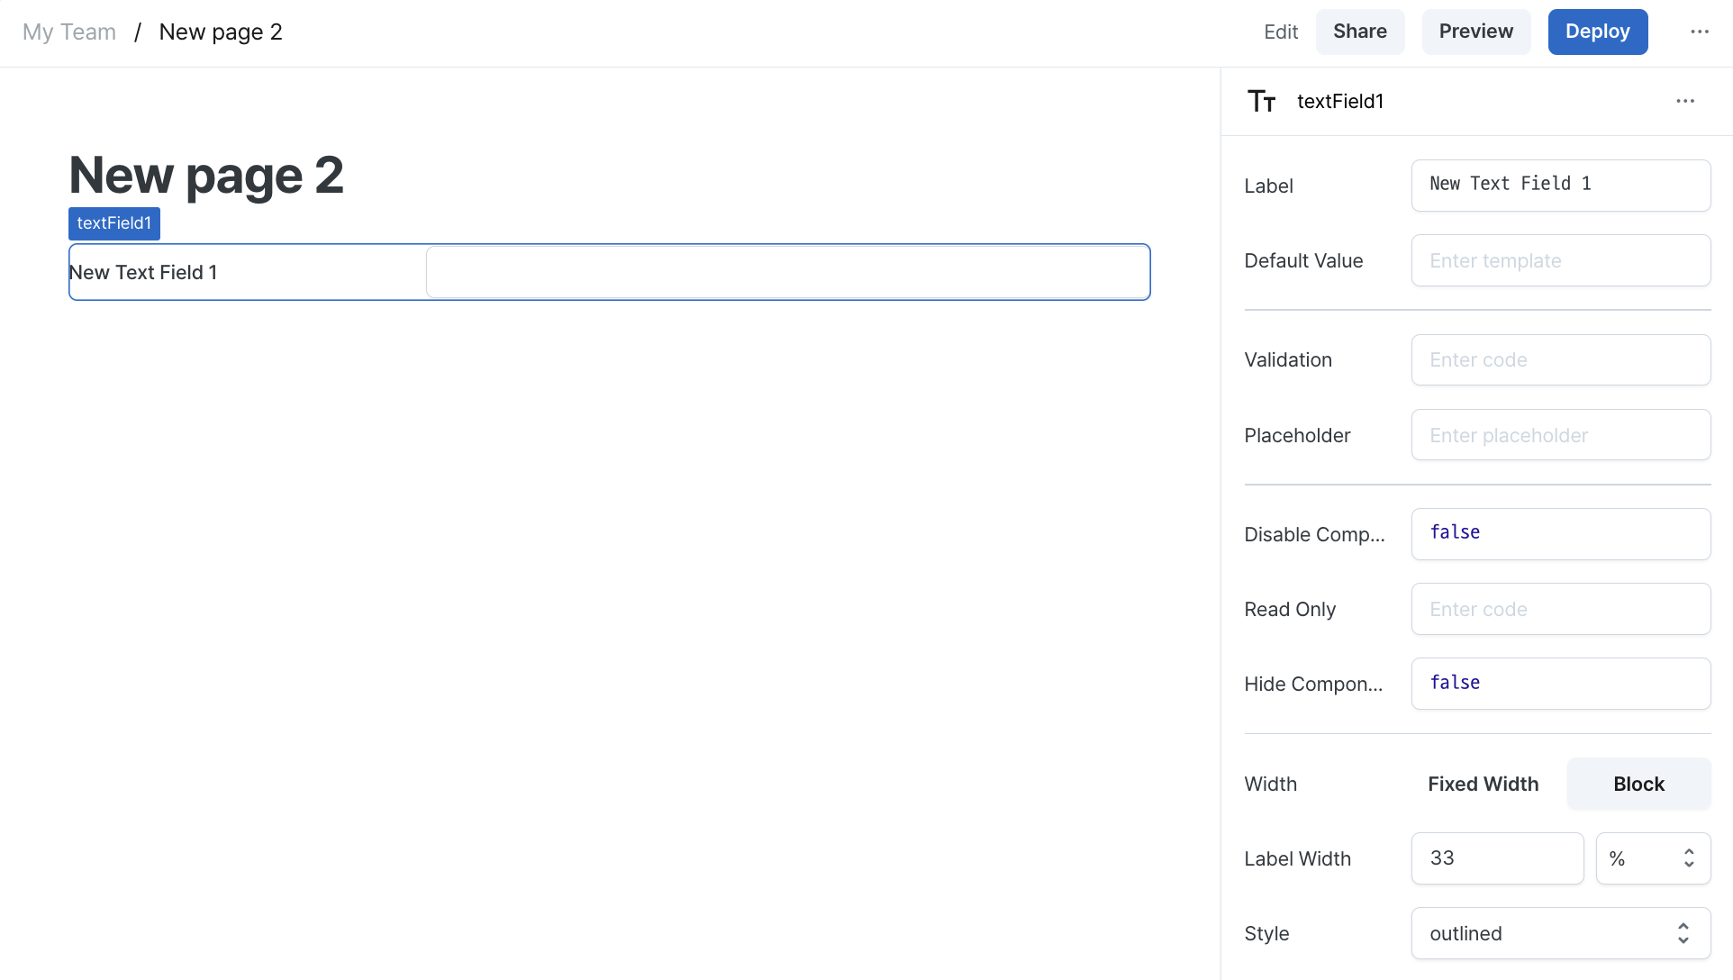Click the Width property label
This screenshot has width=1733, height=980.
point(1270,785)
